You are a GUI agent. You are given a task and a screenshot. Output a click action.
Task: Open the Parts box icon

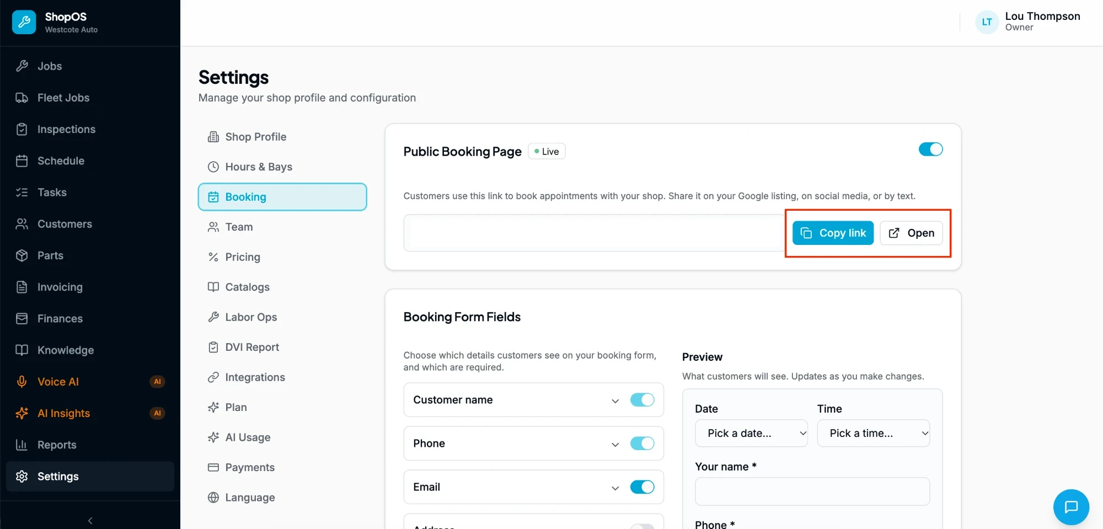[x=22, y=255]
